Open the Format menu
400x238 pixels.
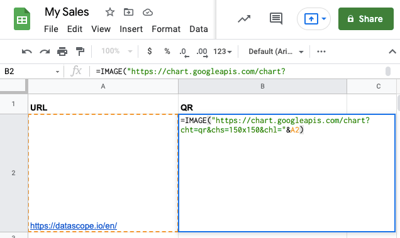[x=166, y=29]
